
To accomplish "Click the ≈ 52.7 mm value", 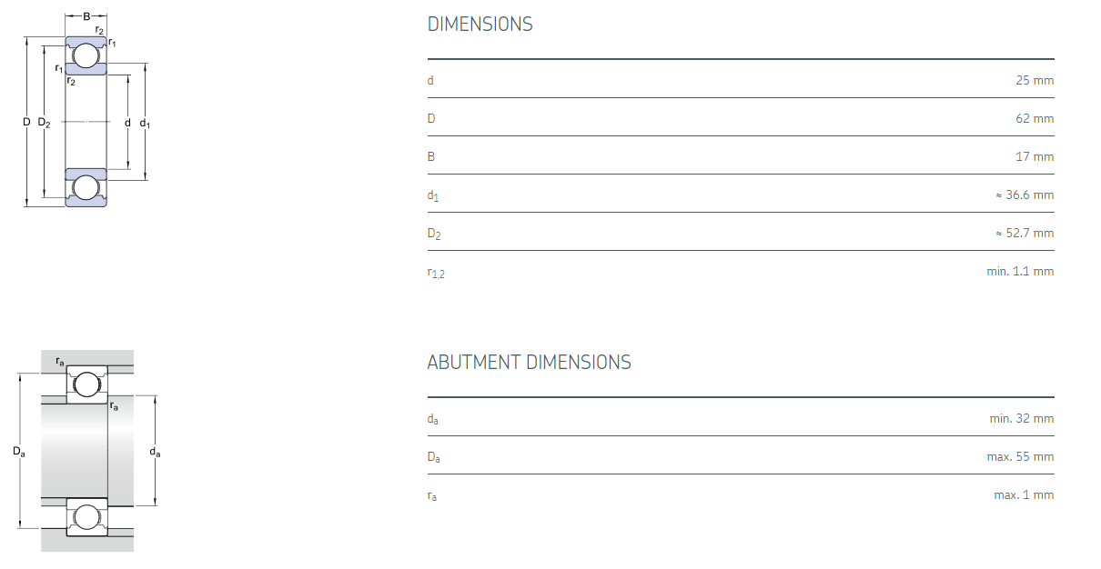I will tap(1025, 234).
